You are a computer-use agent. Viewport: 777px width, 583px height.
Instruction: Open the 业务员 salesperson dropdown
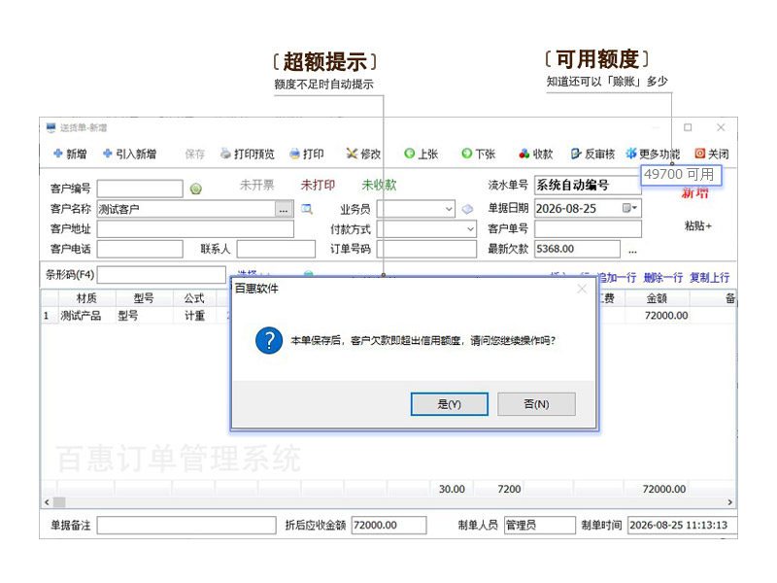[449, 209]
